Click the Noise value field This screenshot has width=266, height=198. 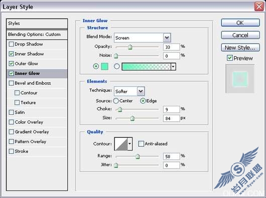(x=171, y=56)
